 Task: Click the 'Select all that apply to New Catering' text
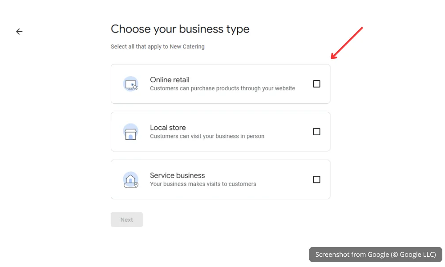(158, 46)
